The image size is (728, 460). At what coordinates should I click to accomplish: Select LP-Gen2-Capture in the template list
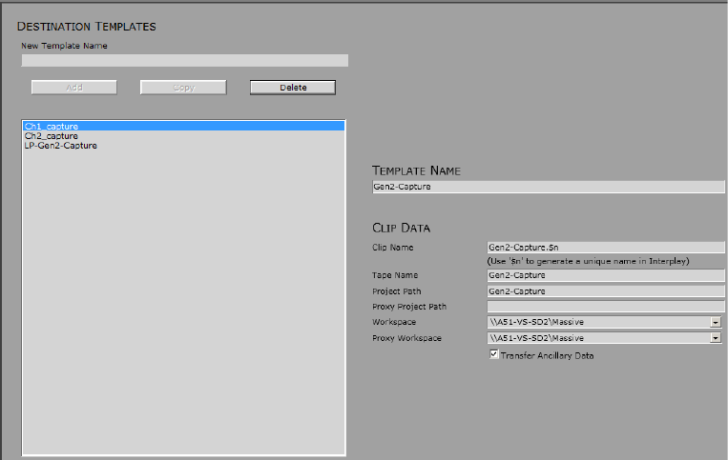click(184, 146)
